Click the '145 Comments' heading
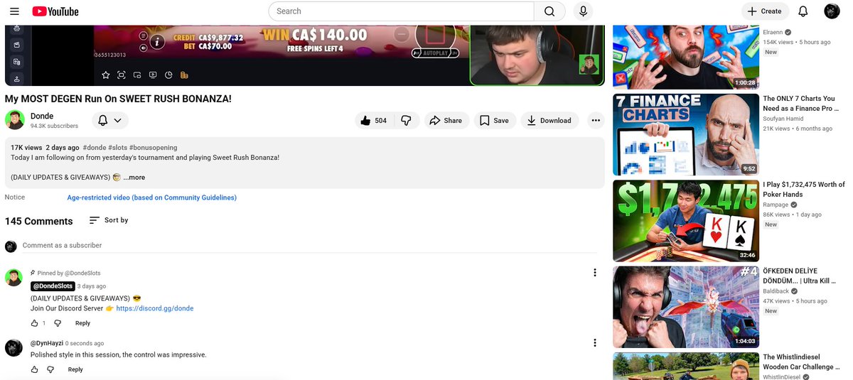This screenshot has width=853, height=380. 39,221
